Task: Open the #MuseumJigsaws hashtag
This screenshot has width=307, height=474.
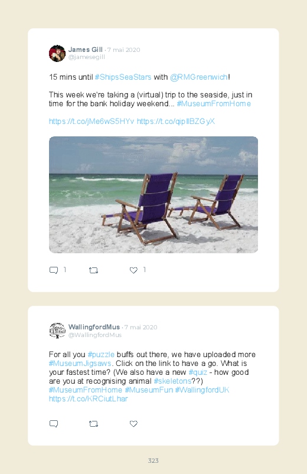Action: pos(80,364)
